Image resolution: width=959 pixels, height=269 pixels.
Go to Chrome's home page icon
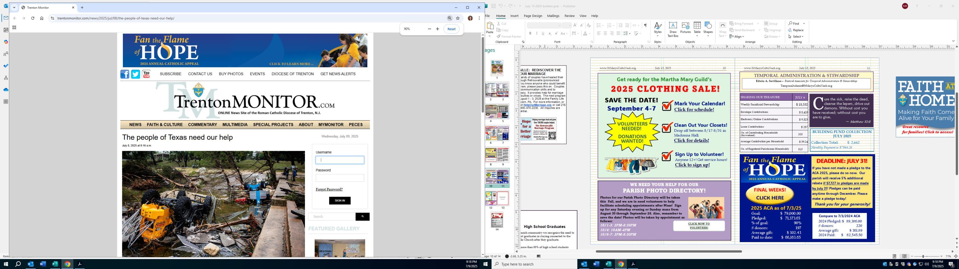coord(42,18)
